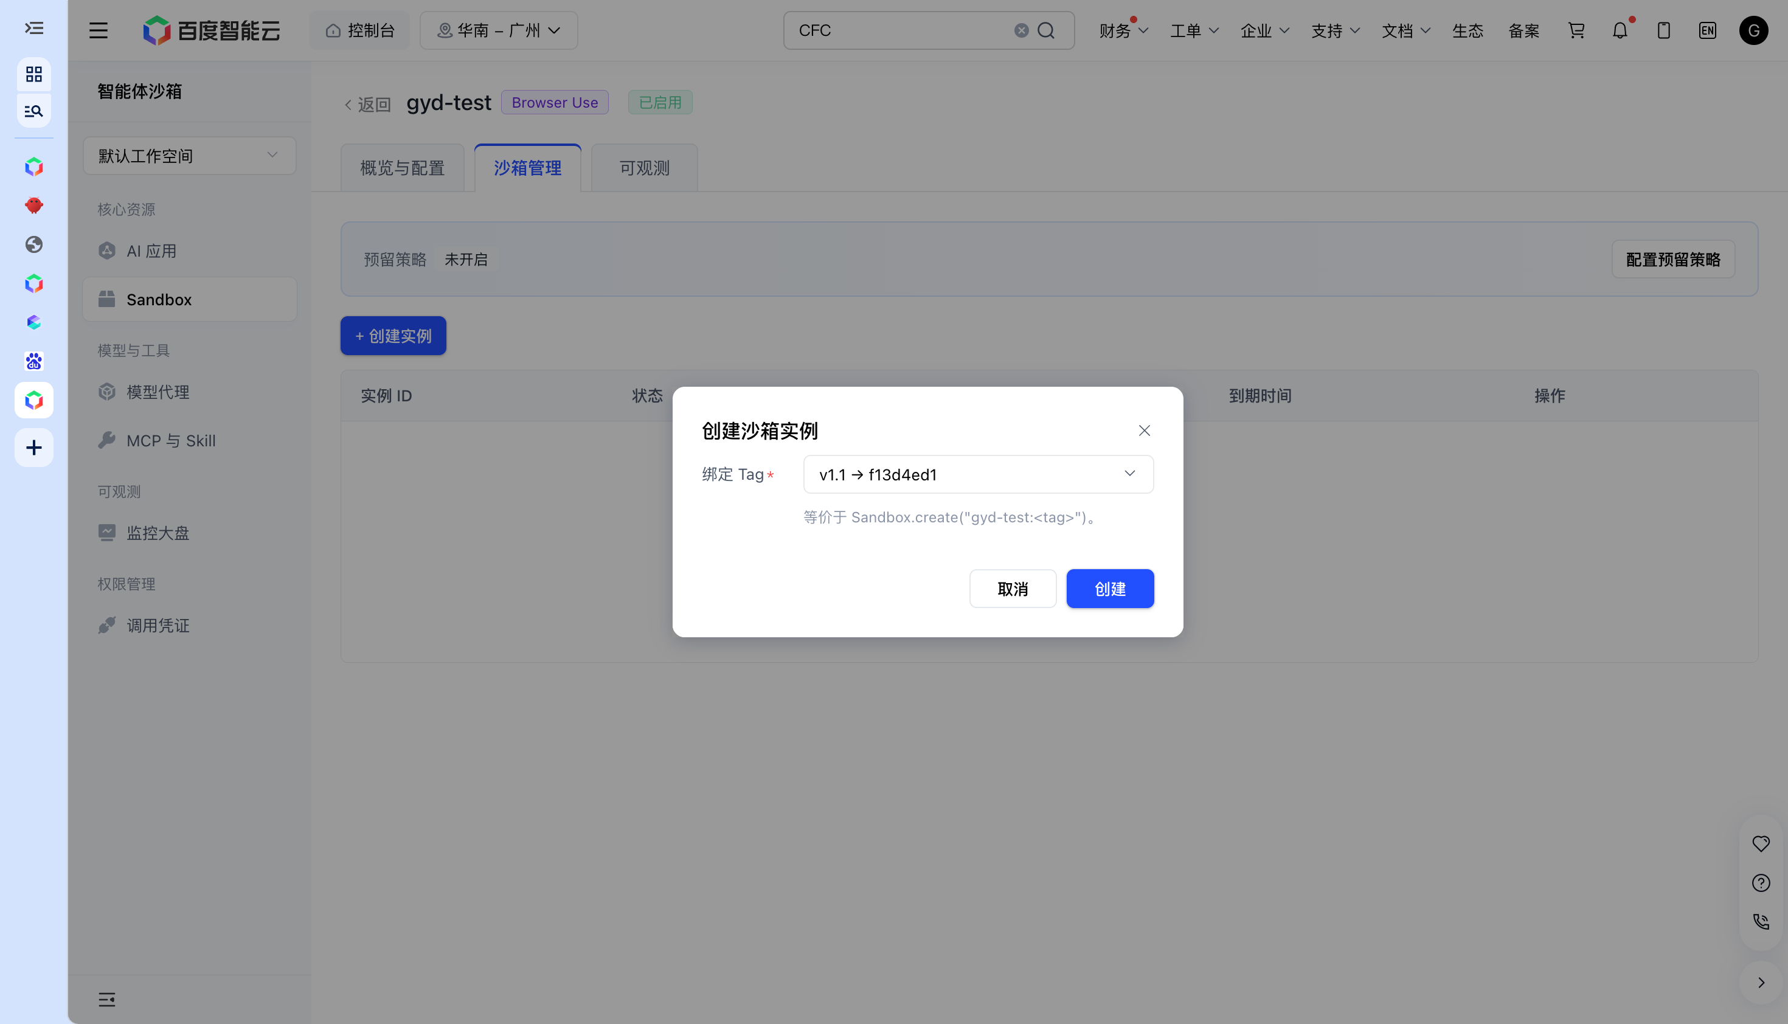Click the purple layered icon in rail

tap(34, 322)
